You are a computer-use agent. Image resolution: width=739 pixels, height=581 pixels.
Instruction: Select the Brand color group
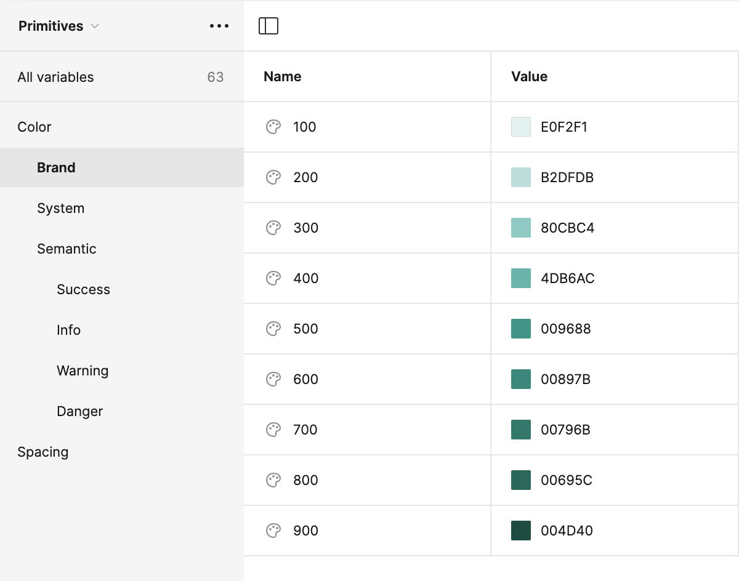coord(56,167)
